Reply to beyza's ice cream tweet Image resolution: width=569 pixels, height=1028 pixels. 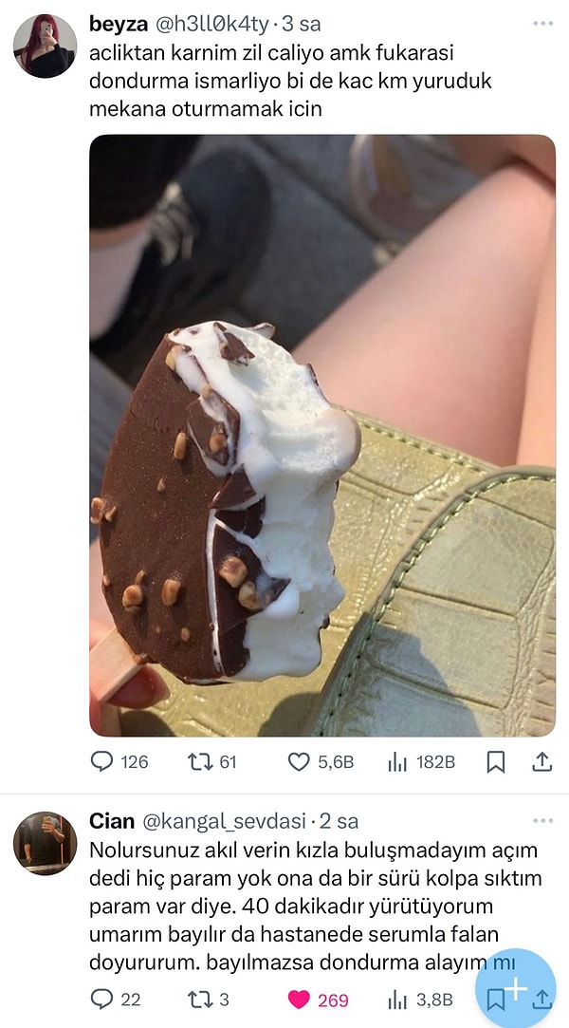point(101,761)
